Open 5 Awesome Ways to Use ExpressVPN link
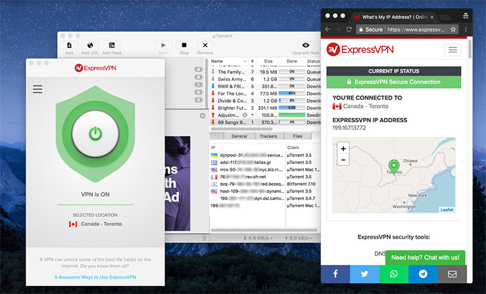 click(95, 277)
